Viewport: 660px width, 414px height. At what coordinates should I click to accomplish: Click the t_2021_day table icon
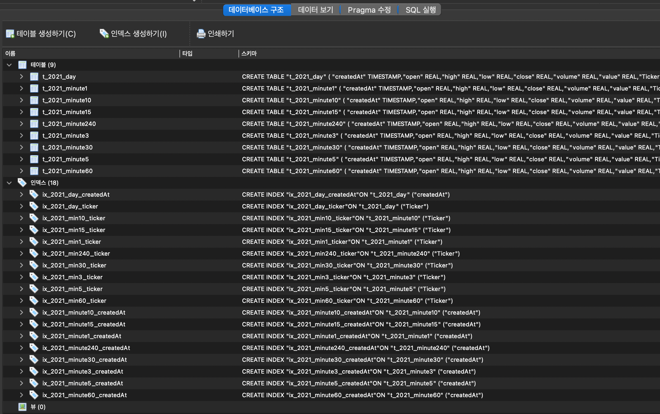[34, 77]
